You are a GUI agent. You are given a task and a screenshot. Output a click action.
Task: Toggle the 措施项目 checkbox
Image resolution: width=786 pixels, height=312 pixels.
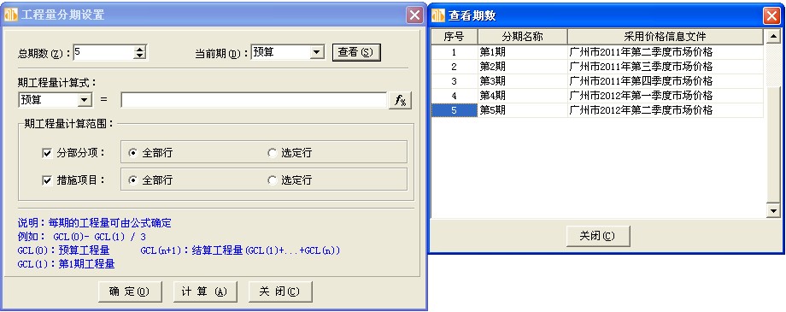pos(48,180)
